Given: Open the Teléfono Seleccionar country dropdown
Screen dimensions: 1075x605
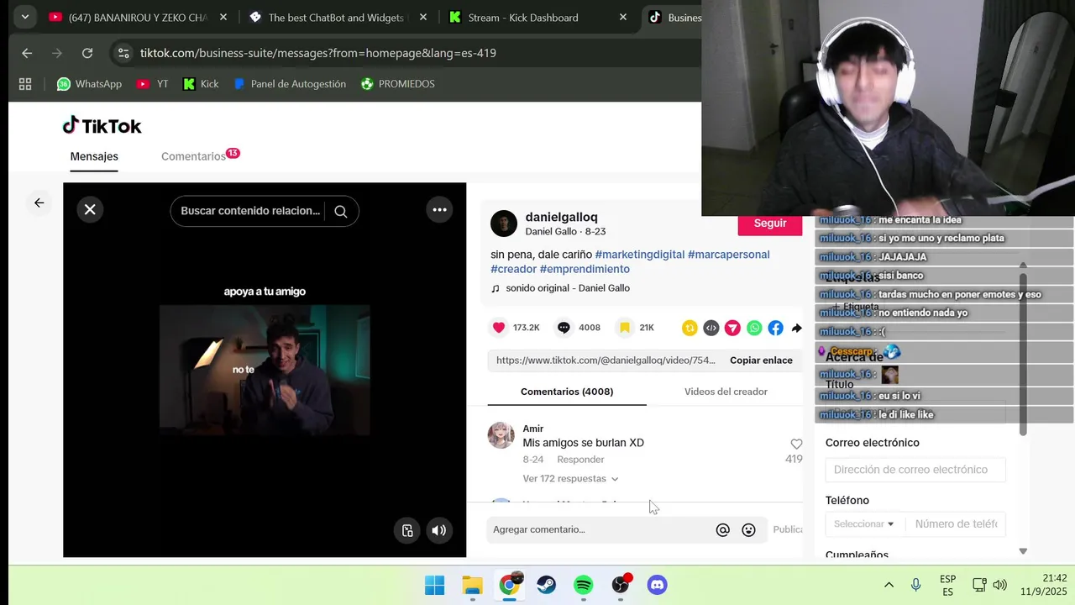Looking at the screenshot, I should click(x=864, y=523).
